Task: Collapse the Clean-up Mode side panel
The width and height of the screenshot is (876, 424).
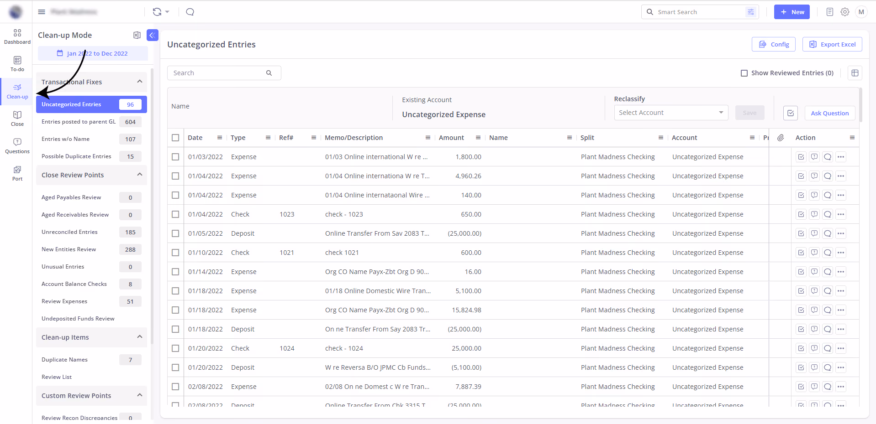Action: tap(153, 35)
